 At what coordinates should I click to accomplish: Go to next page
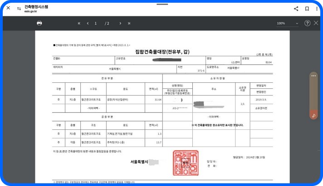coord(120,23)
